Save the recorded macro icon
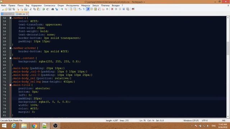Image resolution: width=230 pixels, height=129 pixels. 128,9
